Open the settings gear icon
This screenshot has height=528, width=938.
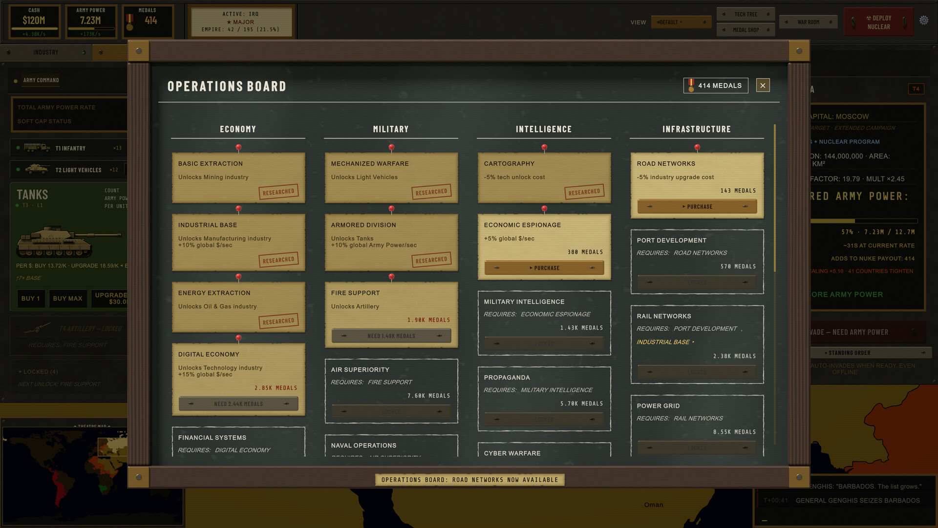click(x=923, y=21)
